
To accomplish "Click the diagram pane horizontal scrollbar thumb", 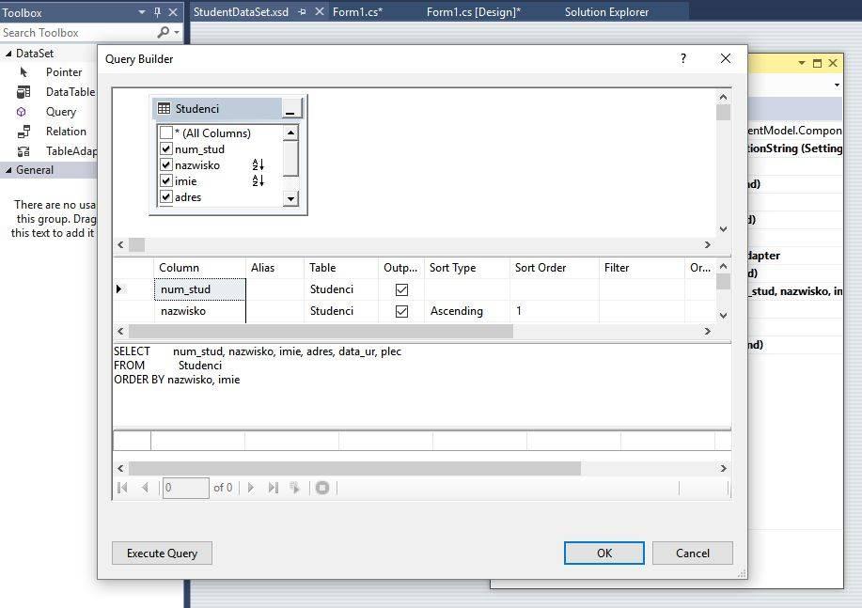I will coord(137,244).
